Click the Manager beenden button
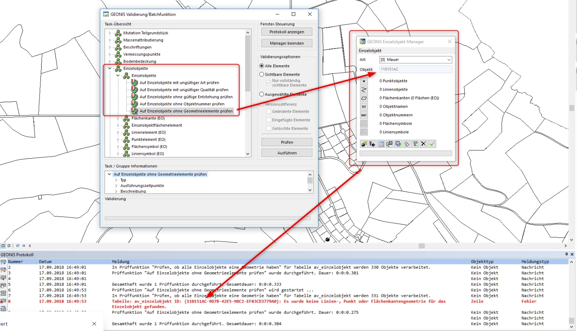This screenshot has width=577, height=331. coord(287,43)
